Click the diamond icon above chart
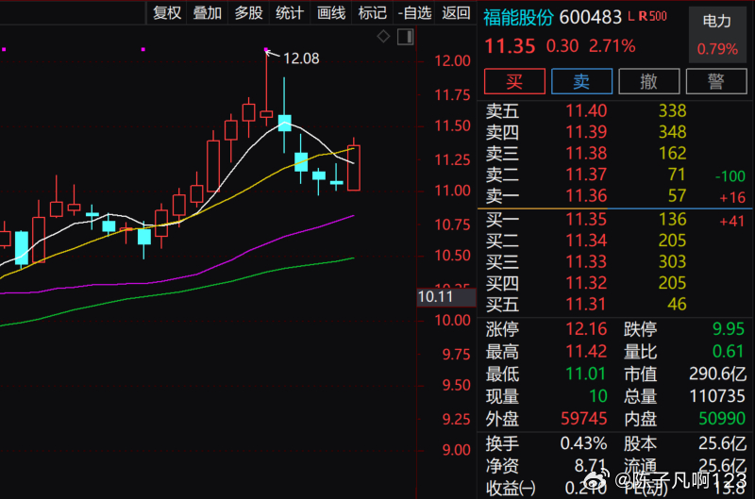 (383, 36)
